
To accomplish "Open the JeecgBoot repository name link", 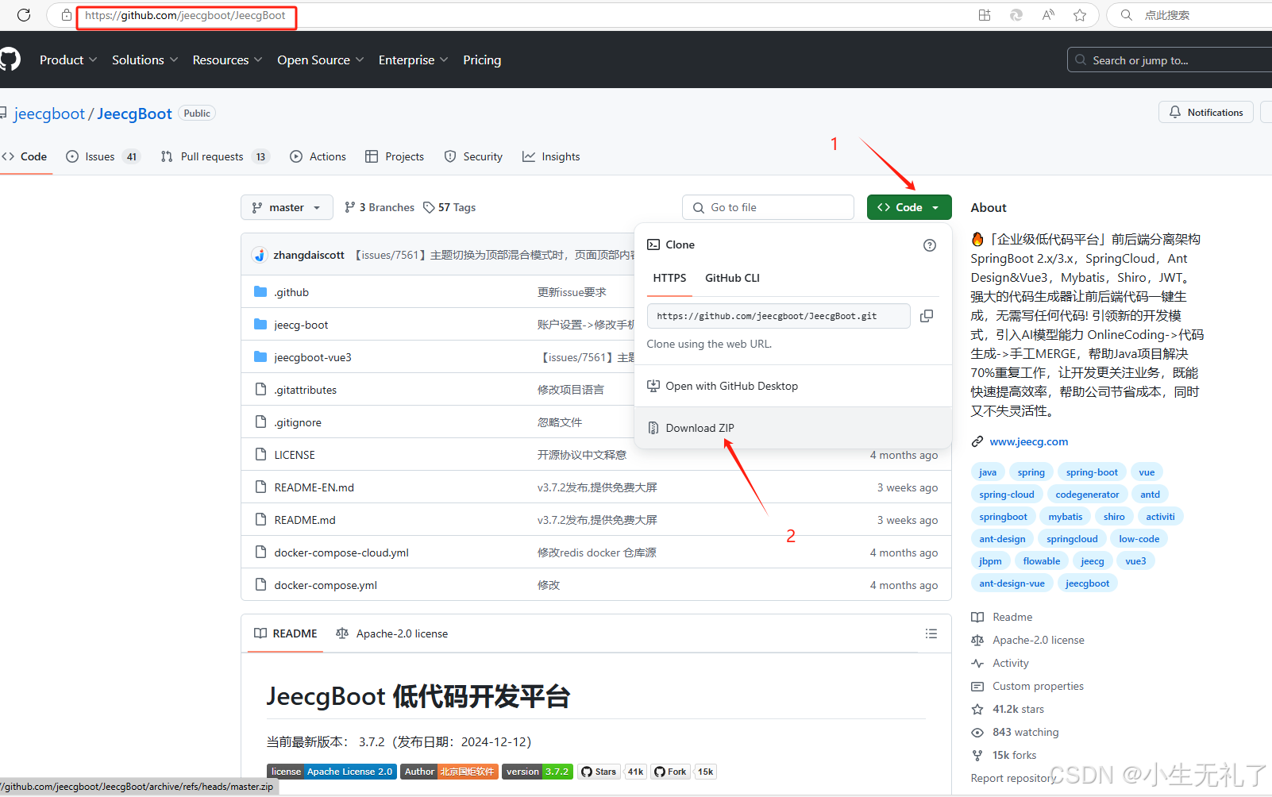I will coord(134,114).
